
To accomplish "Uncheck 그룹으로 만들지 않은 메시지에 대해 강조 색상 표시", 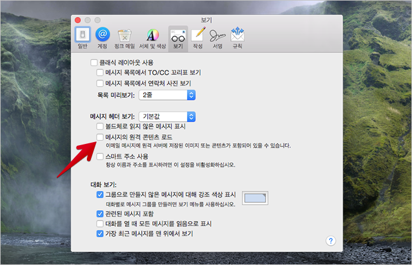I will pos(100,195).
